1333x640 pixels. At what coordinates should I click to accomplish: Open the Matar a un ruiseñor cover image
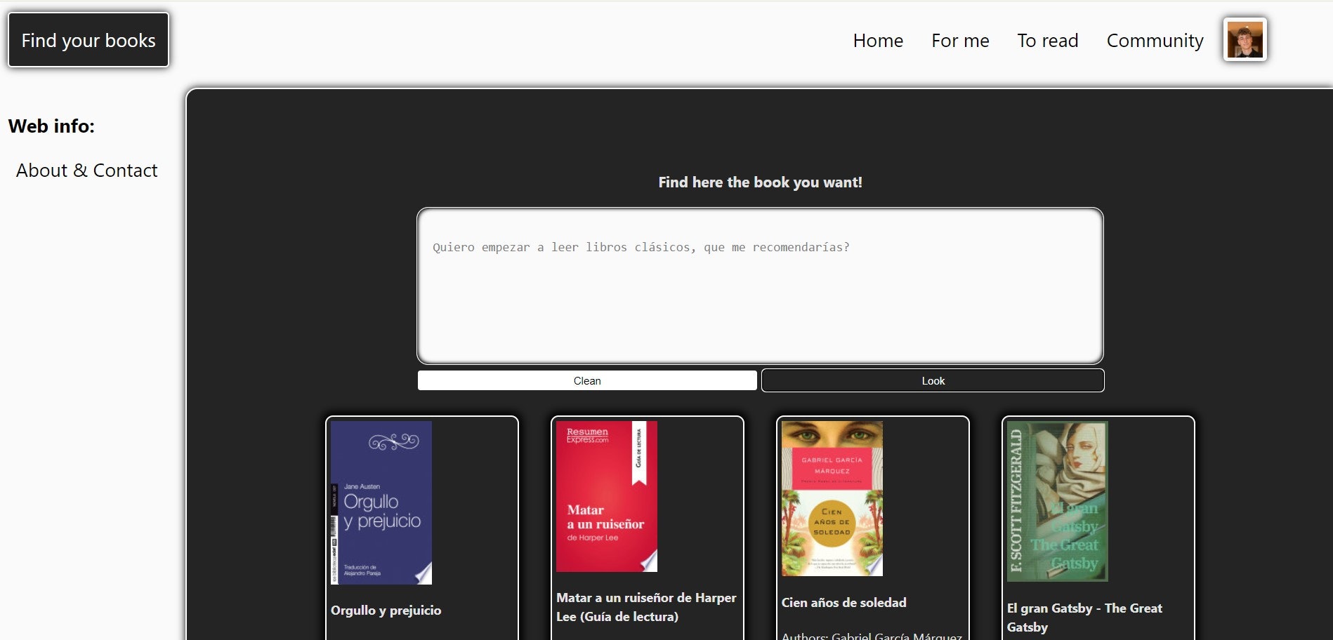point(607,496)
